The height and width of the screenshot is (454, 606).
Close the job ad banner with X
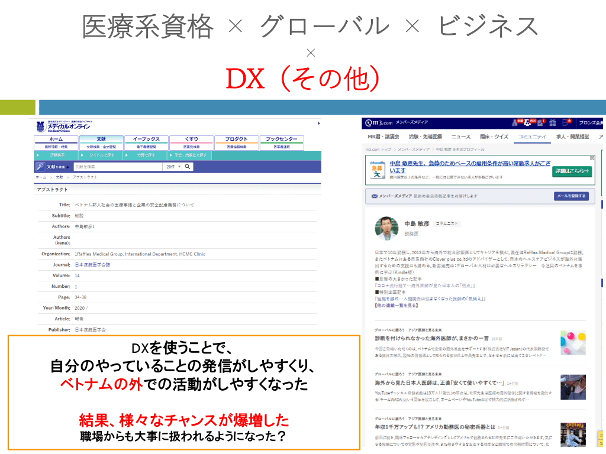click(592, 158)
